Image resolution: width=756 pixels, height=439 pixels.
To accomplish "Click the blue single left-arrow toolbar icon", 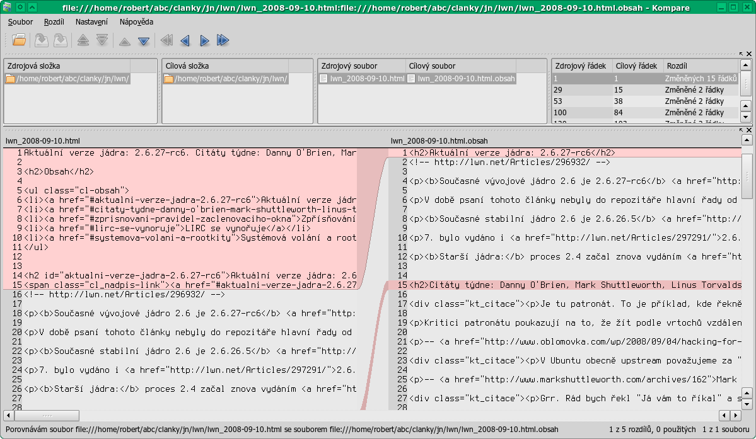I will coord(185,41).
